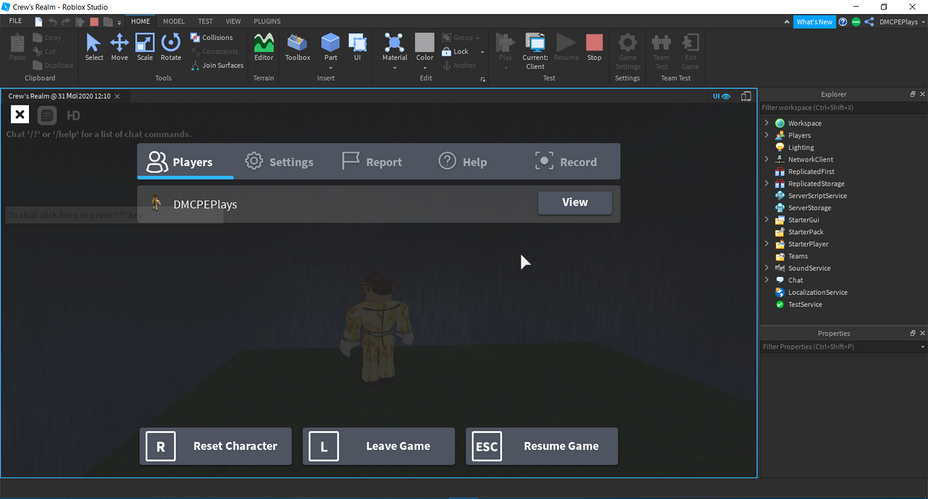Click the View button next to DMCPEPlays
The height and width of the screenshot is (499, 928).
(575, 202)
